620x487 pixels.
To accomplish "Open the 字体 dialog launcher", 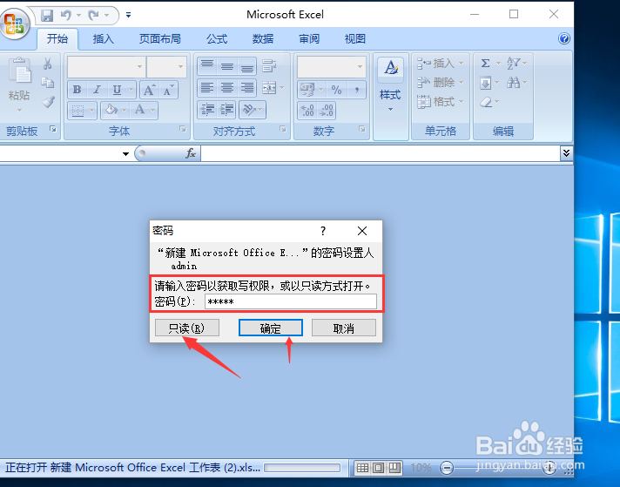I will (183, 129).
